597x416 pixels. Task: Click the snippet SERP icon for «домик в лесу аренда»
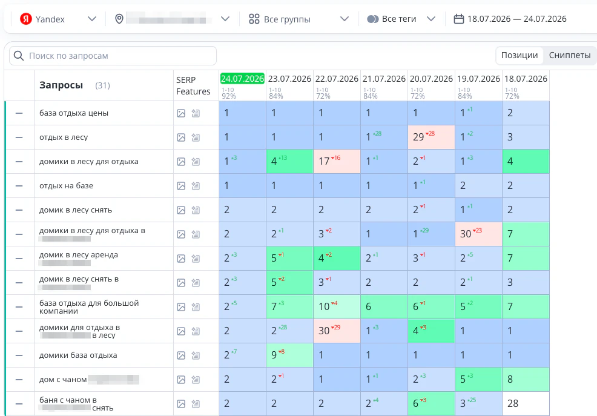(196, 259)
